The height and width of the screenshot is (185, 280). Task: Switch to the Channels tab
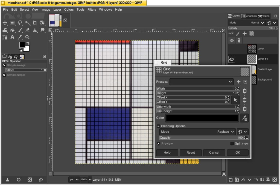(x=248, y=16)
